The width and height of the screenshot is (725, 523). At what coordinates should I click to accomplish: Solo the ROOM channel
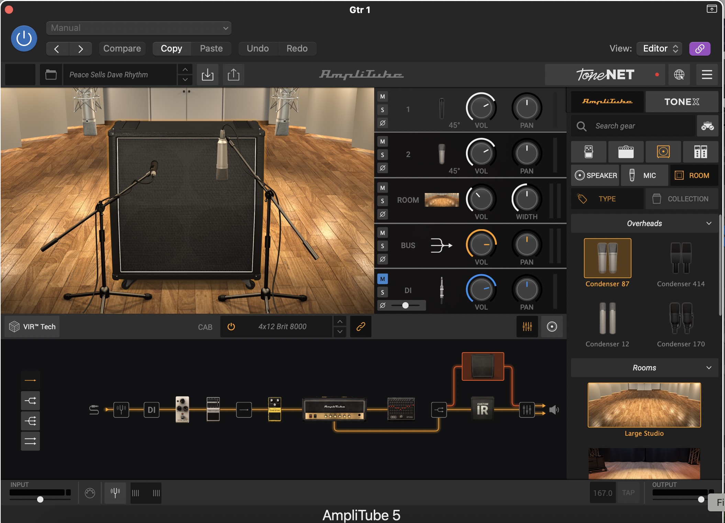point(382,201)
